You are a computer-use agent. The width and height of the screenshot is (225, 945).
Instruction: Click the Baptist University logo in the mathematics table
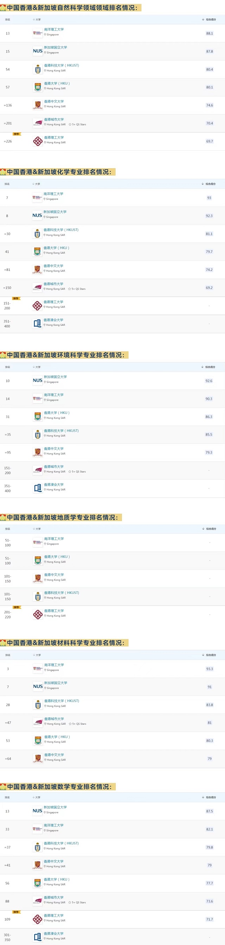37,937
